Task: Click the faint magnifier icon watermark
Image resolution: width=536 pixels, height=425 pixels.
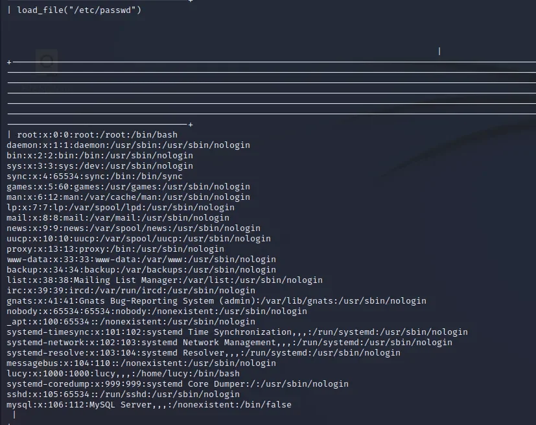Action: click(x=47, y=62)
